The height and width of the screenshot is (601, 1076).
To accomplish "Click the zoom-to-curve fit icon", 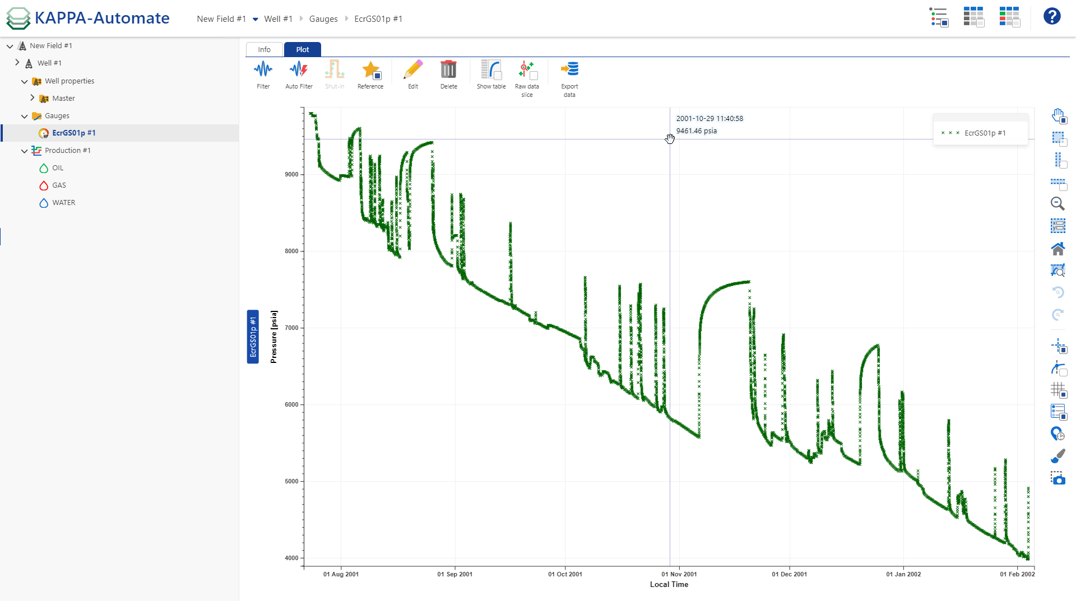I will (x=1058, y=271).
